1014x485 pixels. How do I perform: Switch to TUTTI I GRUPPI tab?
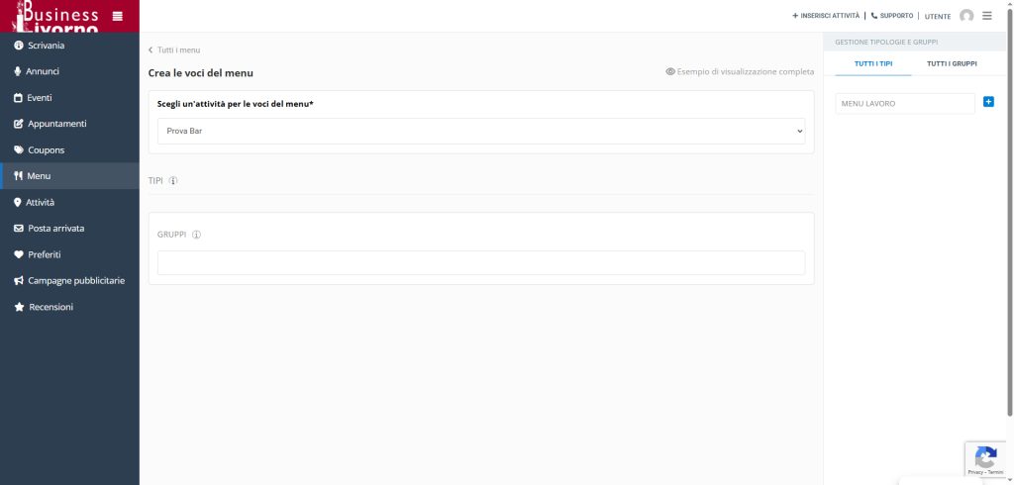pos(952,63)
